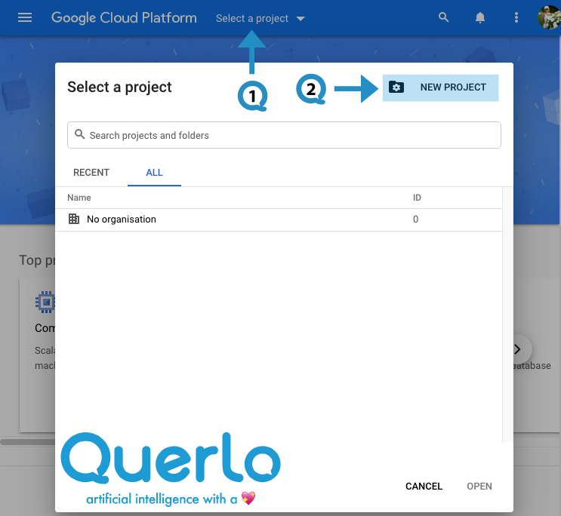The image size is (561, 516).
Task: Open the hamburger navigation menu
Action: tap(25, 17)
